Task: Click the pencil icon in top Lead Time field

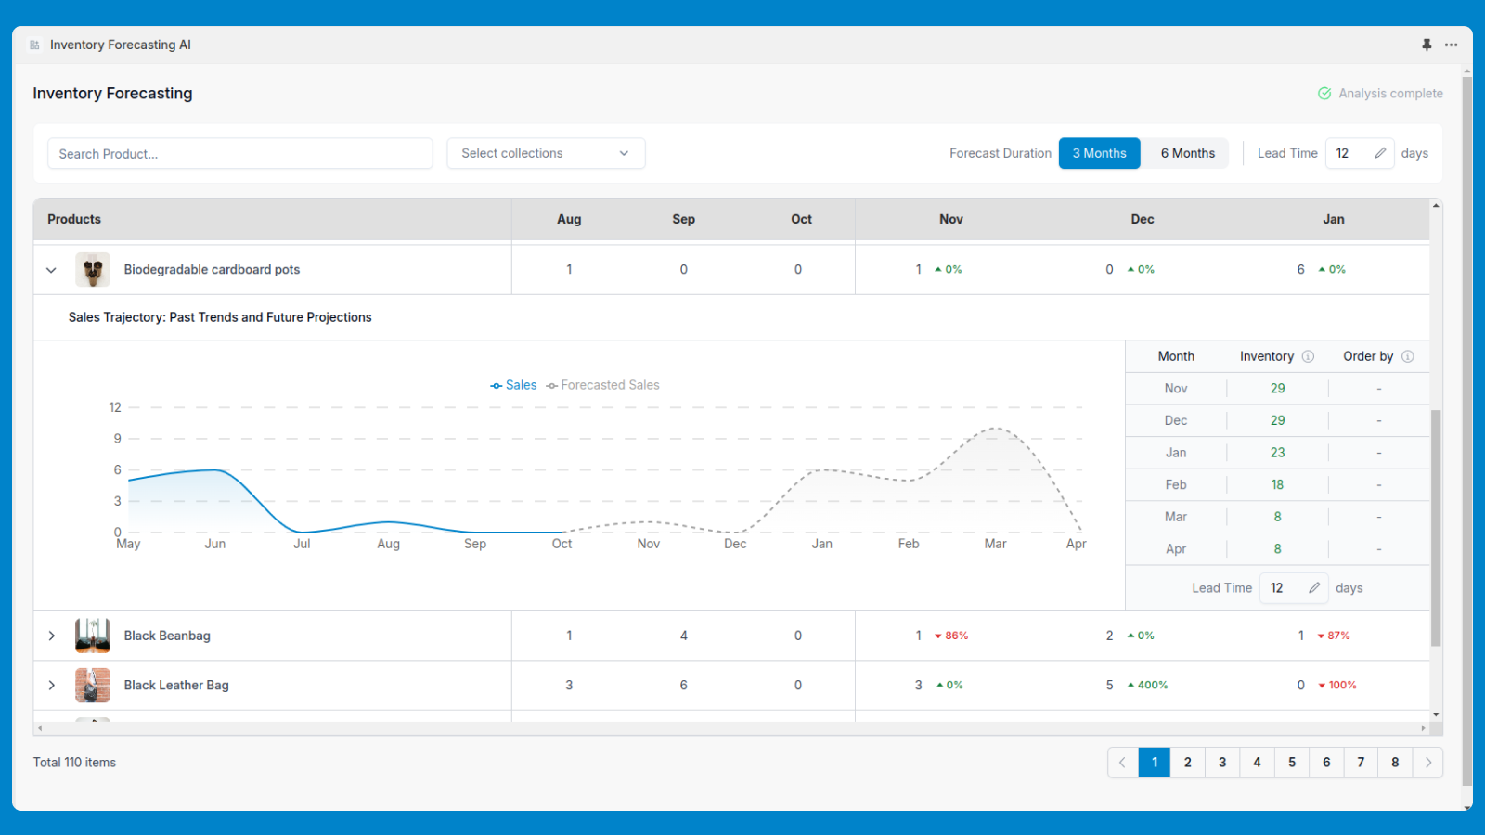Action: pos(1380,153)
